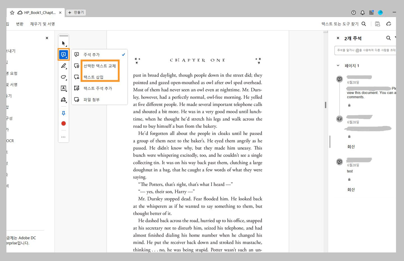The width and height of the screenshot is (404, 261).
Task: Click the document vertical scrollbar thumb
Action: (x=325, y=105)
